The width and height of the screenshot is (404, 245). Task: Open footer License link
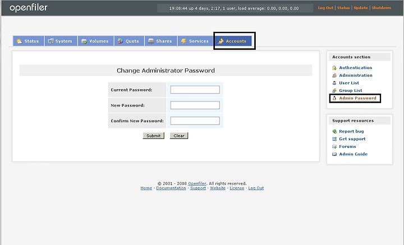[237, 188]
